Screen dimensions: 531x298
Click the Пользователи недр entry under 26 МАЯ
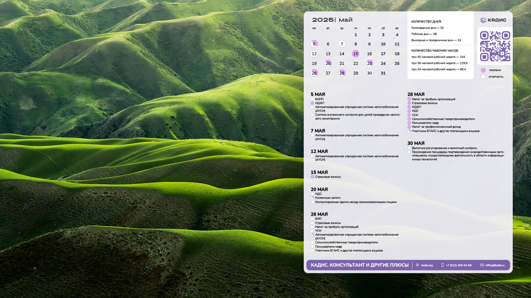[x=329, y=246]
